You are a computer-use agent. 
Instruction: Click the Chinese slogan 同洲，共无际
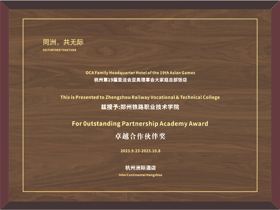63,42
